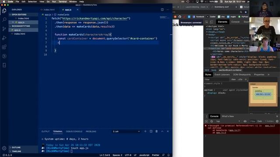Toggle the DevTools device toolbar icon
Viewport: 280px width, 157px height.
(211, 22)
